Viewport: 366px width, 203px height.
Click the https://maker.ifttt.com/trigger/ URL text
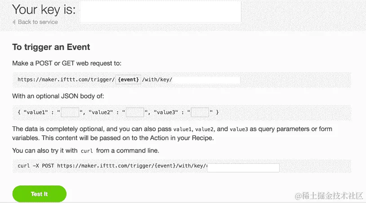(x=66, y=80)
